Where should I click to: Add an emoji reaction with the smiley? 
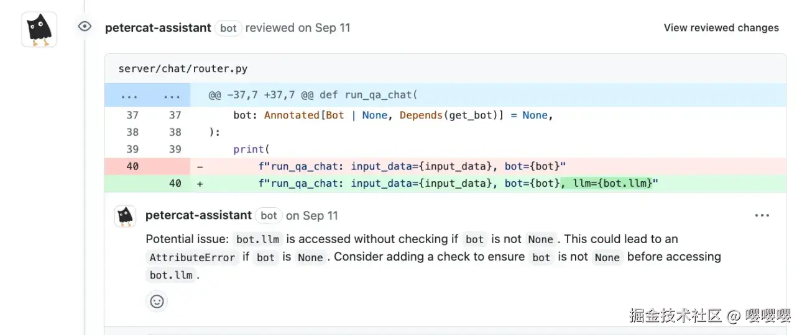(157, 301)
